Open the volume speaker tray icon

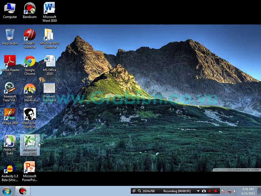(235, 191)
